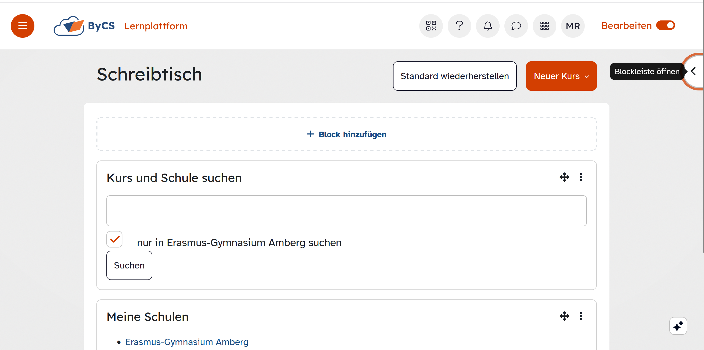Open messages speech bubble icon
Screen dimensions: 704x350
[516, 26]
